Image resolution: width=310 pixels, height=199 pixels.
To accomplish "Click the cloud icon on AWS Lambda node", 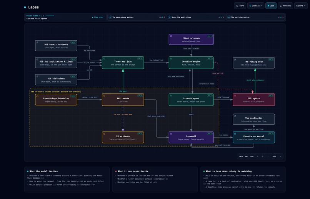I will click(104, 96).
